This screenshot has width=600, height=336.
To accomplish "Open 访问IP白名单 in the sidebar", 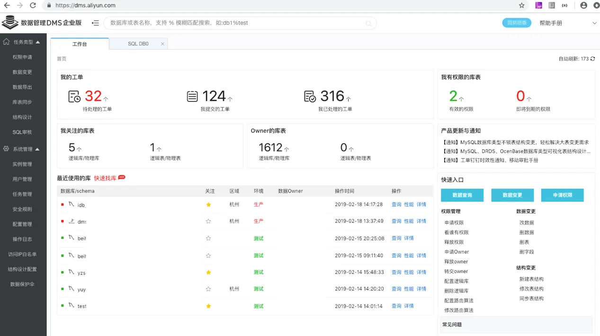I will pyautogui.click(x=22, y=254).
